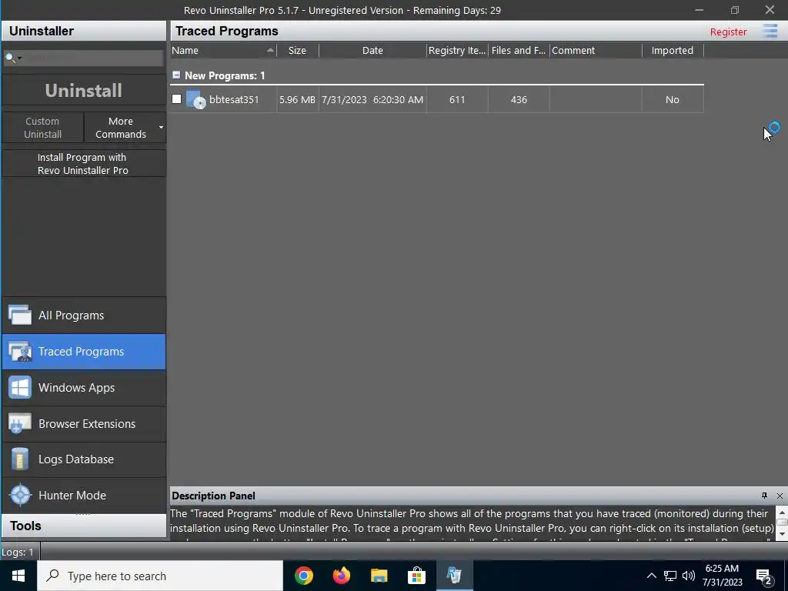788x591 pixels.
Task: Click the 436 files cell
Action: tap(519, 99)
